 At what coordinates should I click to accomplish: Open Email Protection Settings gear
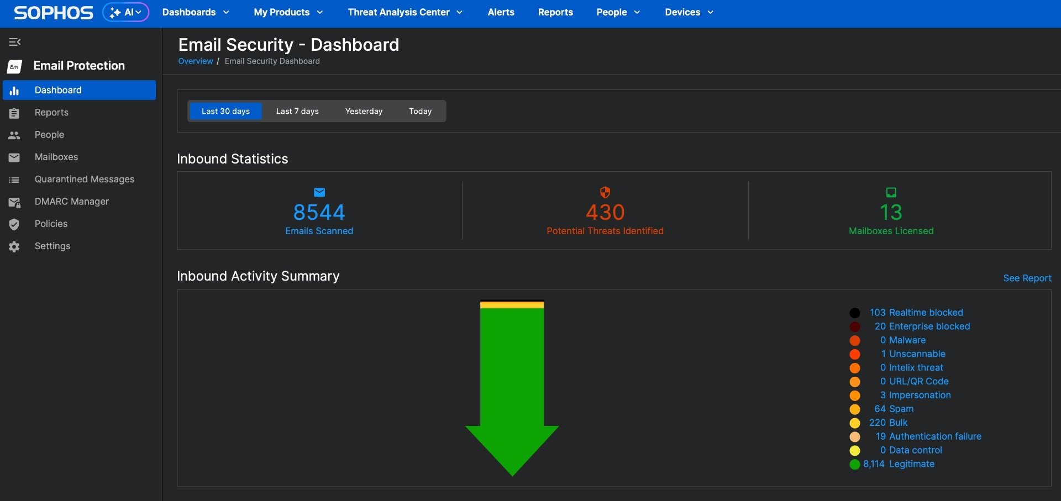pyautogui.click(x=14, y=246)
